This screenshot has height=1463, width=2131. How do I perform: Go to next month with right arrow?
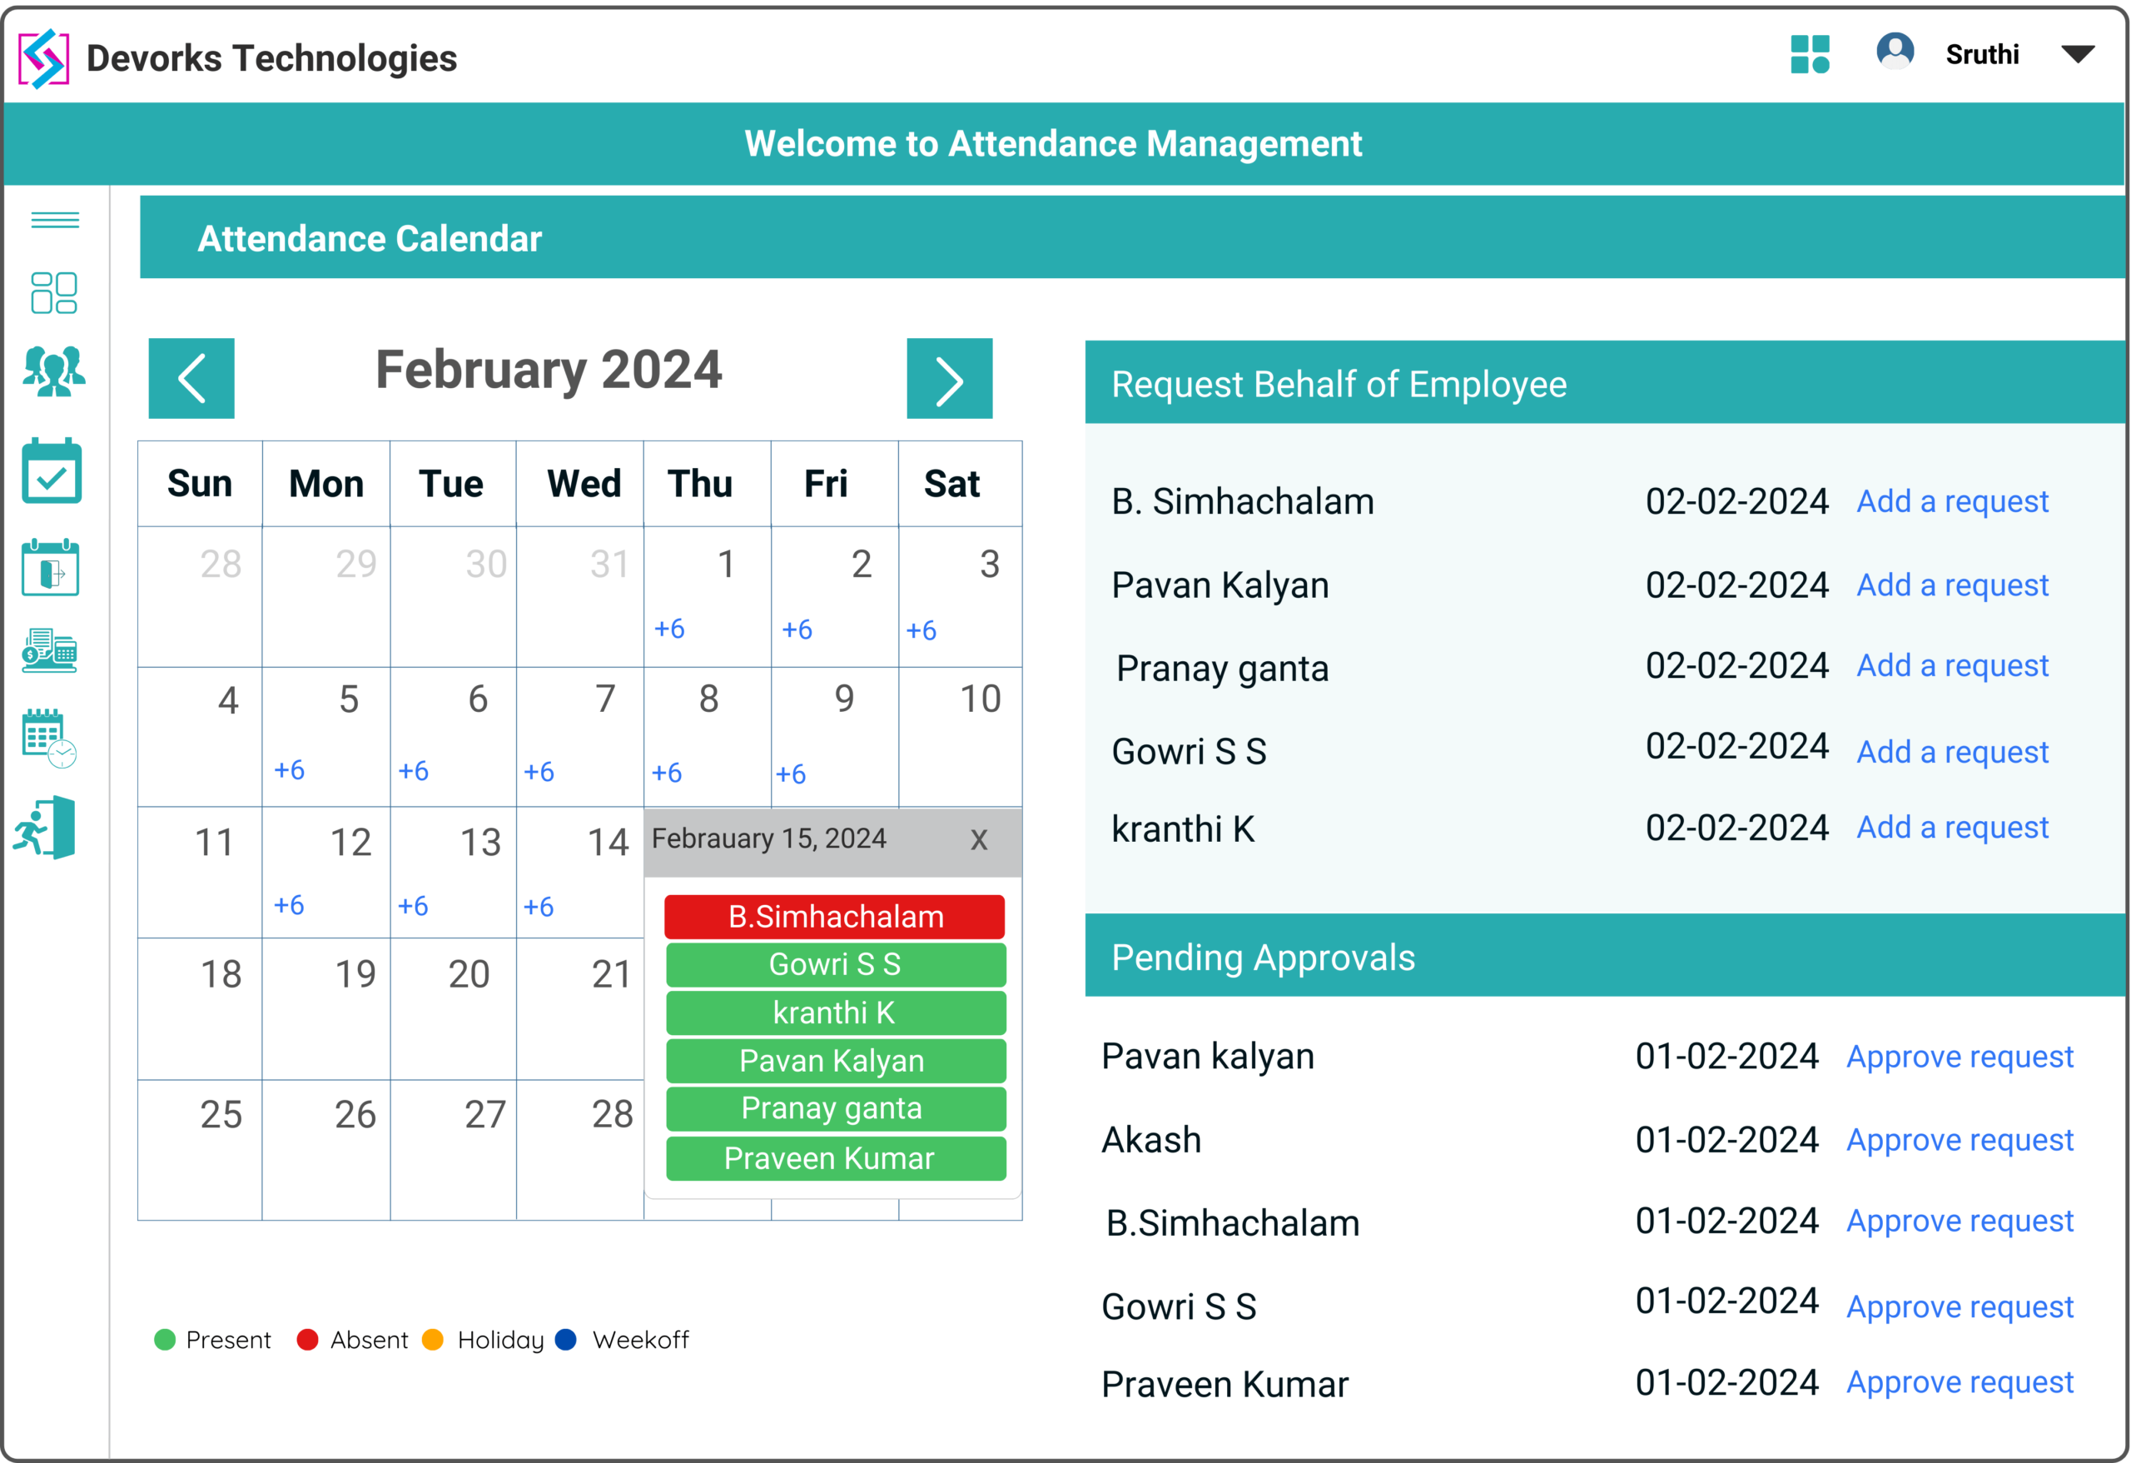[x=949, y=379]
